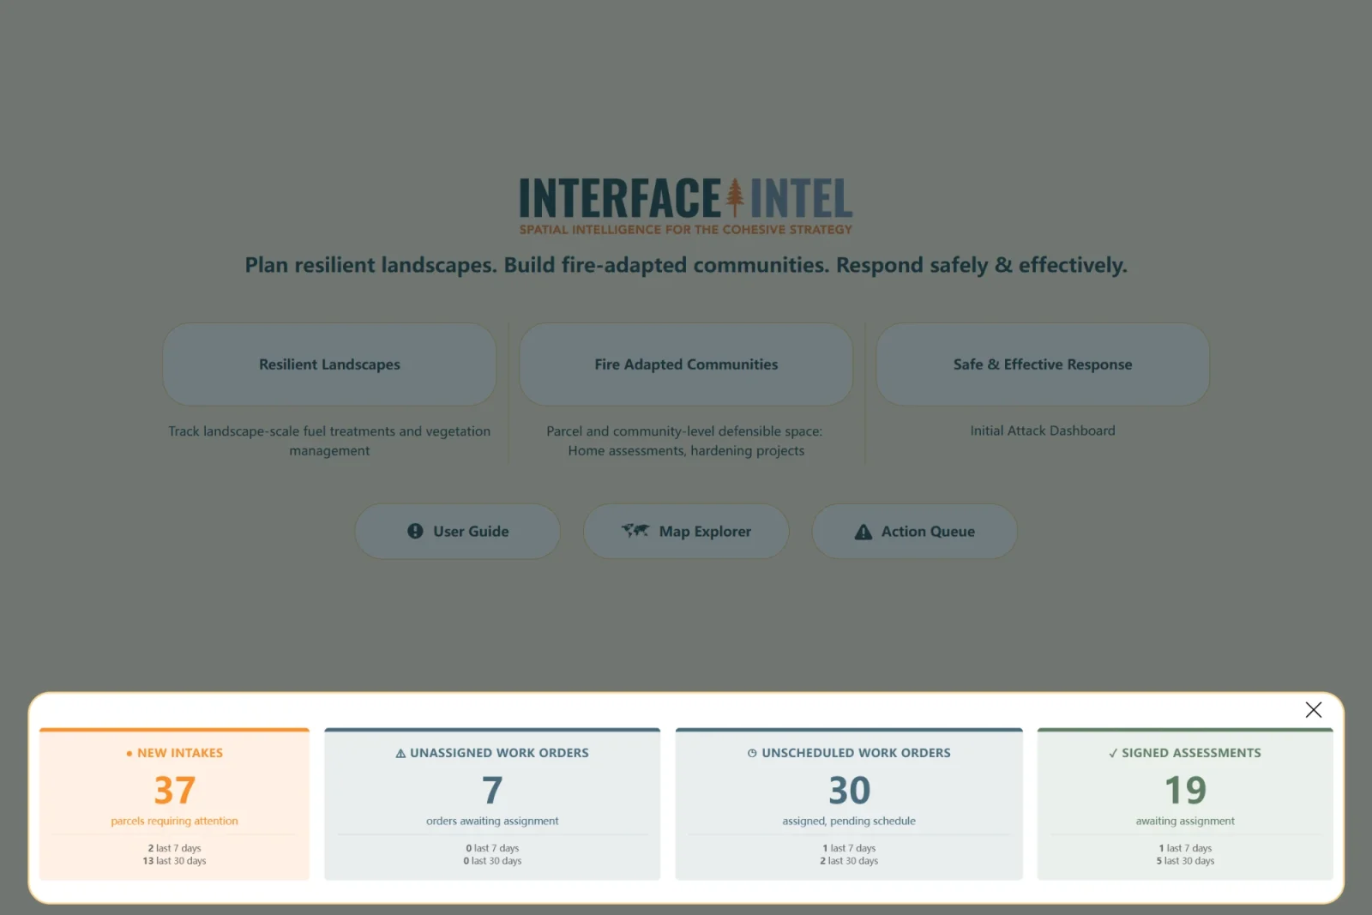The width and height of the screenshot is (1372, 915).
Task: Click 'Spatial Intelligence for the Cohesive Strategy' tagline
Action: coord(686,230)
